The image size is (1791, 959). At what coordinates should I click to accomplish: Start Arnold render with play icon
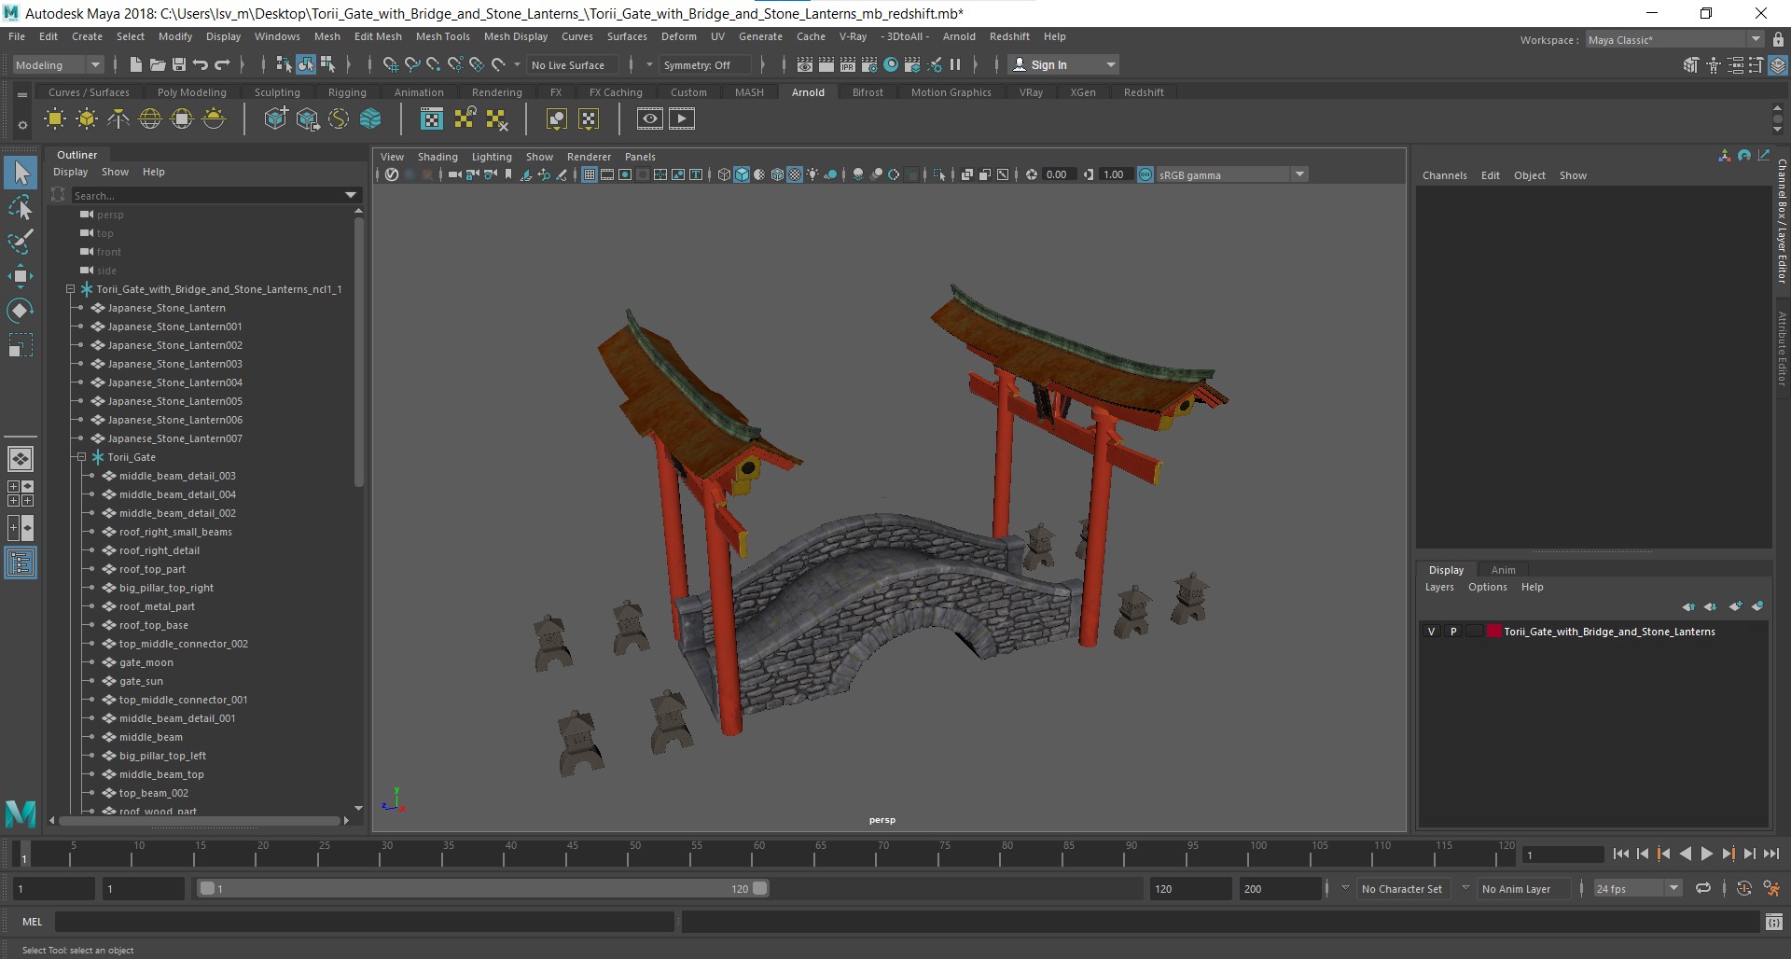click(x=682, y=118)
